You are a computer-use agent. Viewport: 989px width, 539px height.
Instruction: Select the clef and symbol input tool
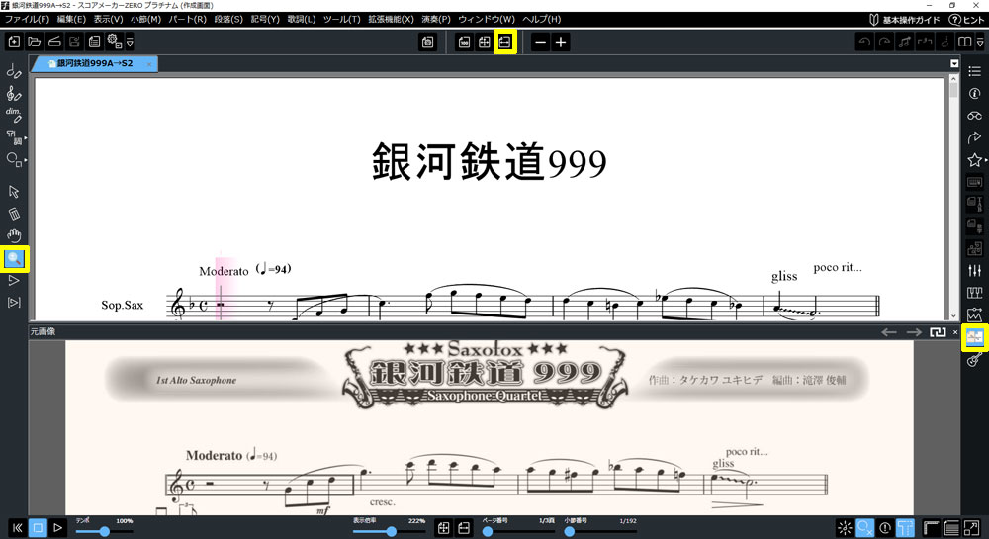[13, 94]
